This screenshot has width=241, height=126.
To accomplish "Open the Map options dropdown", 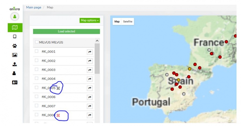I will tap(90, 20).
